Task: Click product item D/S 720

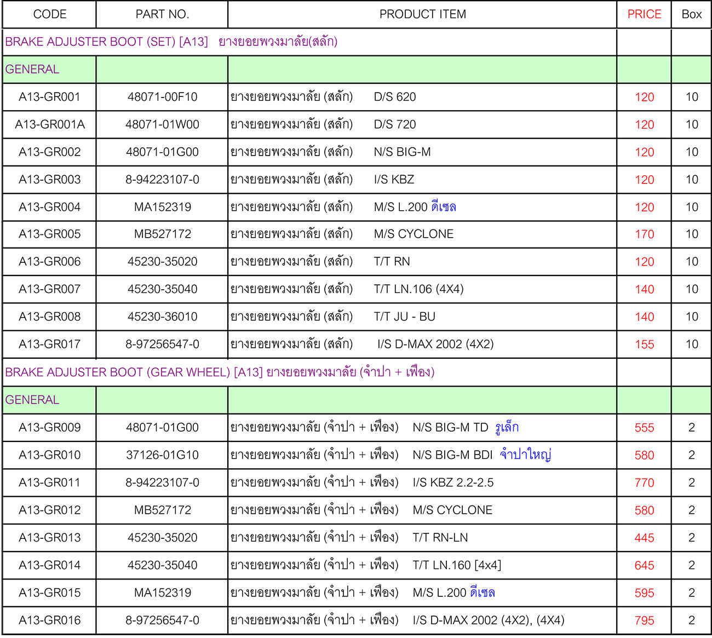Action: pyautogui.click(x=395, y=124)
